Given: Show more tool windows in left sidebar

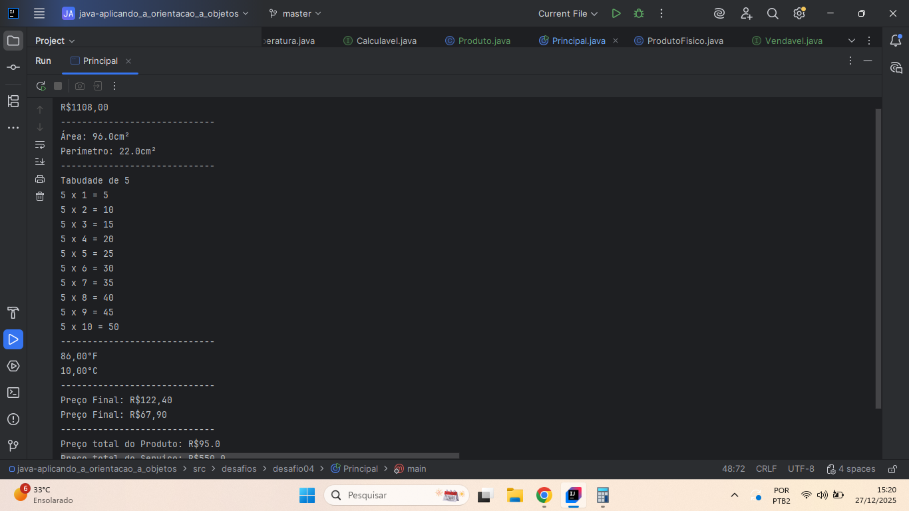Looking at the screenshot, I should pos(13,128).
